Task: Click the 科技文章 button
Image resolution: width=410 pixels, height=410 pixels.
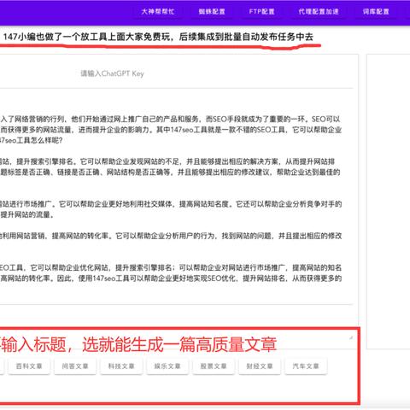Action: [x=121, y=366]
